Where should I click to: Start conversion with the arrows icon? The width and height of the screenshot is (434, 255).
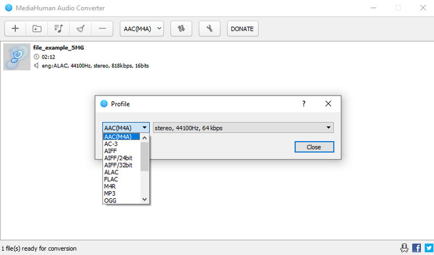click(x=181, y=29)
